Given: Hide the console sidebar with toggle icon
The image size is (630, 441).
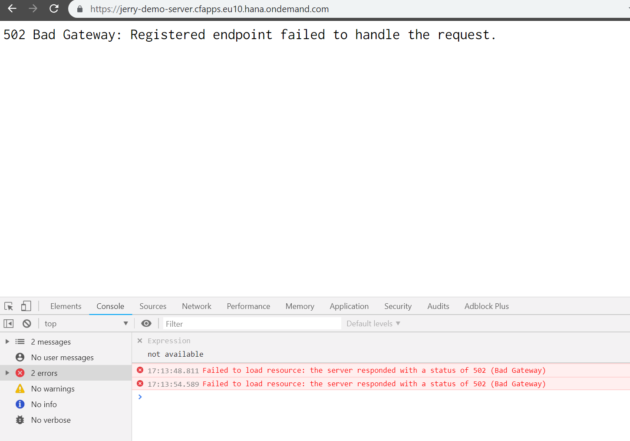Looking at the screenshot, I should click(9, 324).
